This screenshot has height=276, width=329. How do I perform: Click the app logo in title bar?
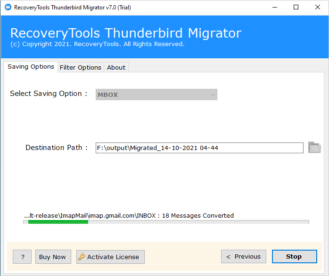point(8,8)
